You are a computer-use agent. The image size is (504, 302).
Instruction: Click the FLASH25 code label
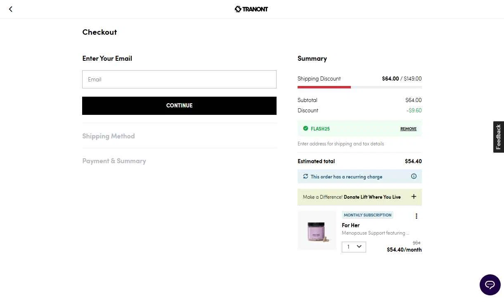click(320, 129)
